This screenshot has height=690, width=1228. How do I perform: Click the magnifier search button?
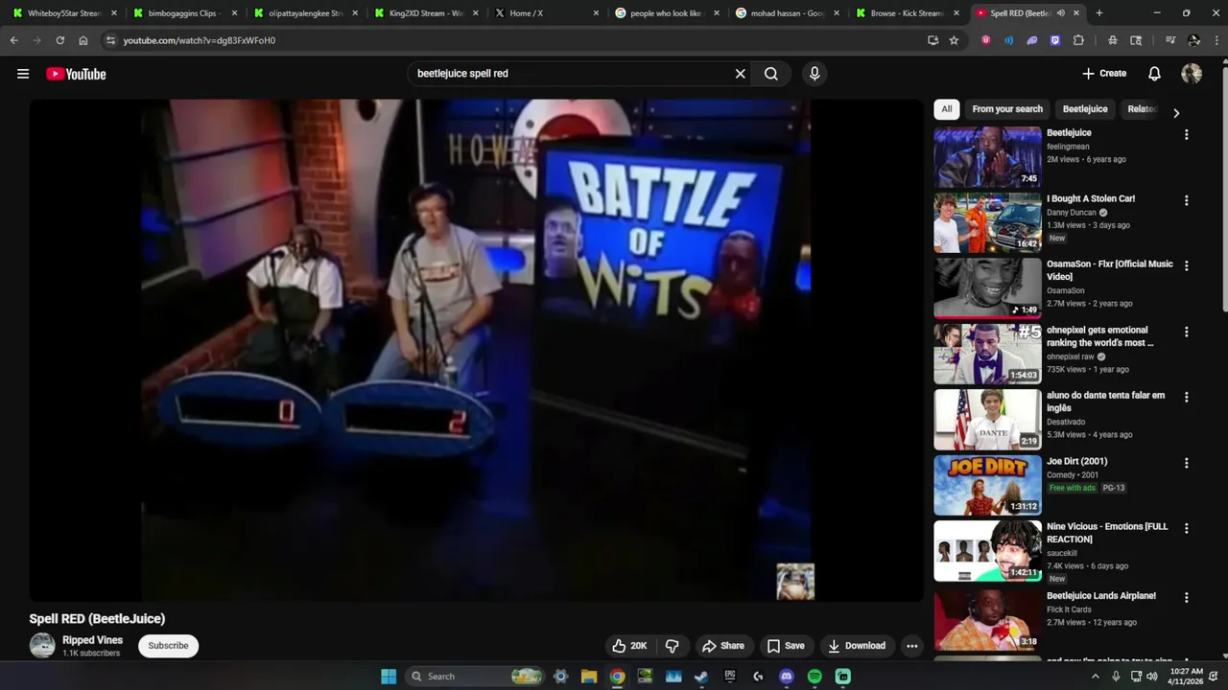[x=771, y=74]
